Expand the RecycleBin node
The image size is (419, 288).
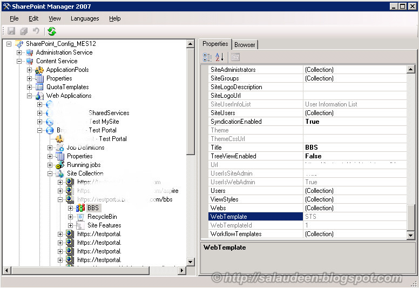pos(70,217)
